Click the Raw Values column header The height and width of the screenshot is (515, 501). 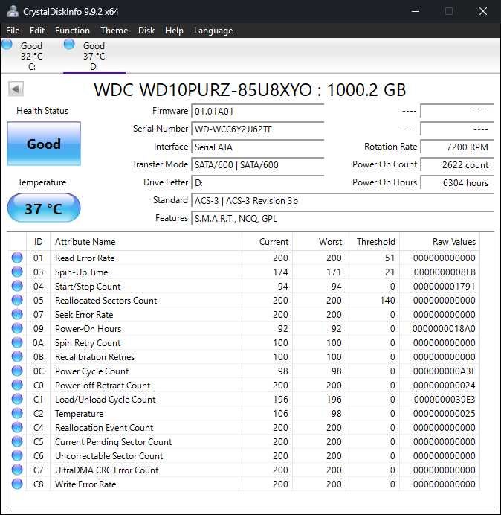[439, 242]
